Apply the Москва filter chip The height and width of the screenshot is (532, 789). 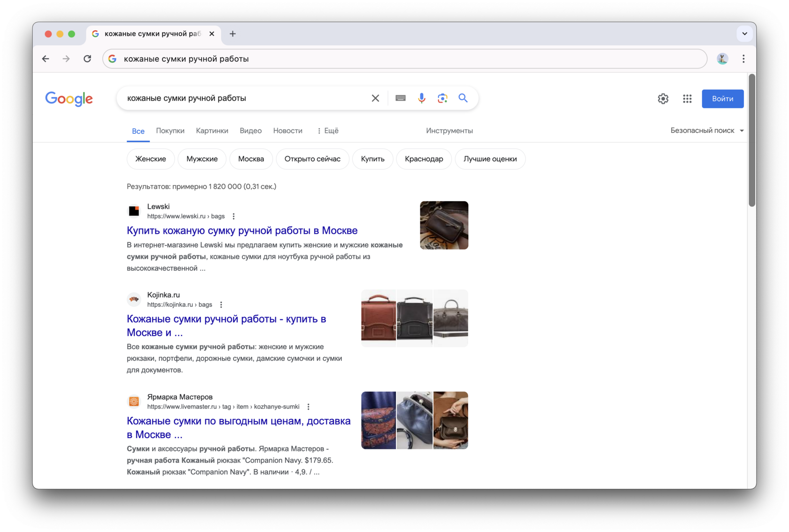coord(251,159)
